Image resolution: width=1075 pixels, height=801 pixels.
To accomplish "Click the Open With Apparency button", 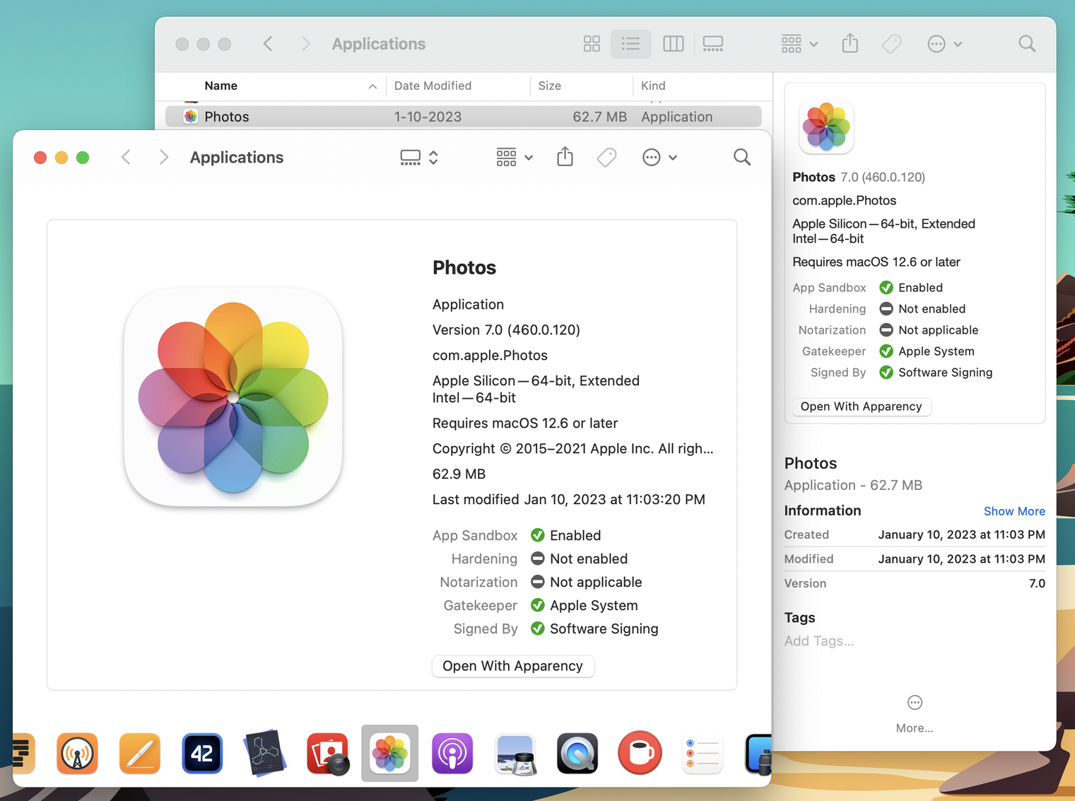I will click(513, 666).
